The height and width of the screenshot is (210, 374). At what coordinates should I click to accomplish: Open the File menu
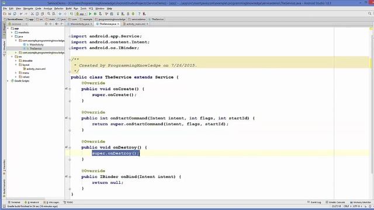[5, 9]
